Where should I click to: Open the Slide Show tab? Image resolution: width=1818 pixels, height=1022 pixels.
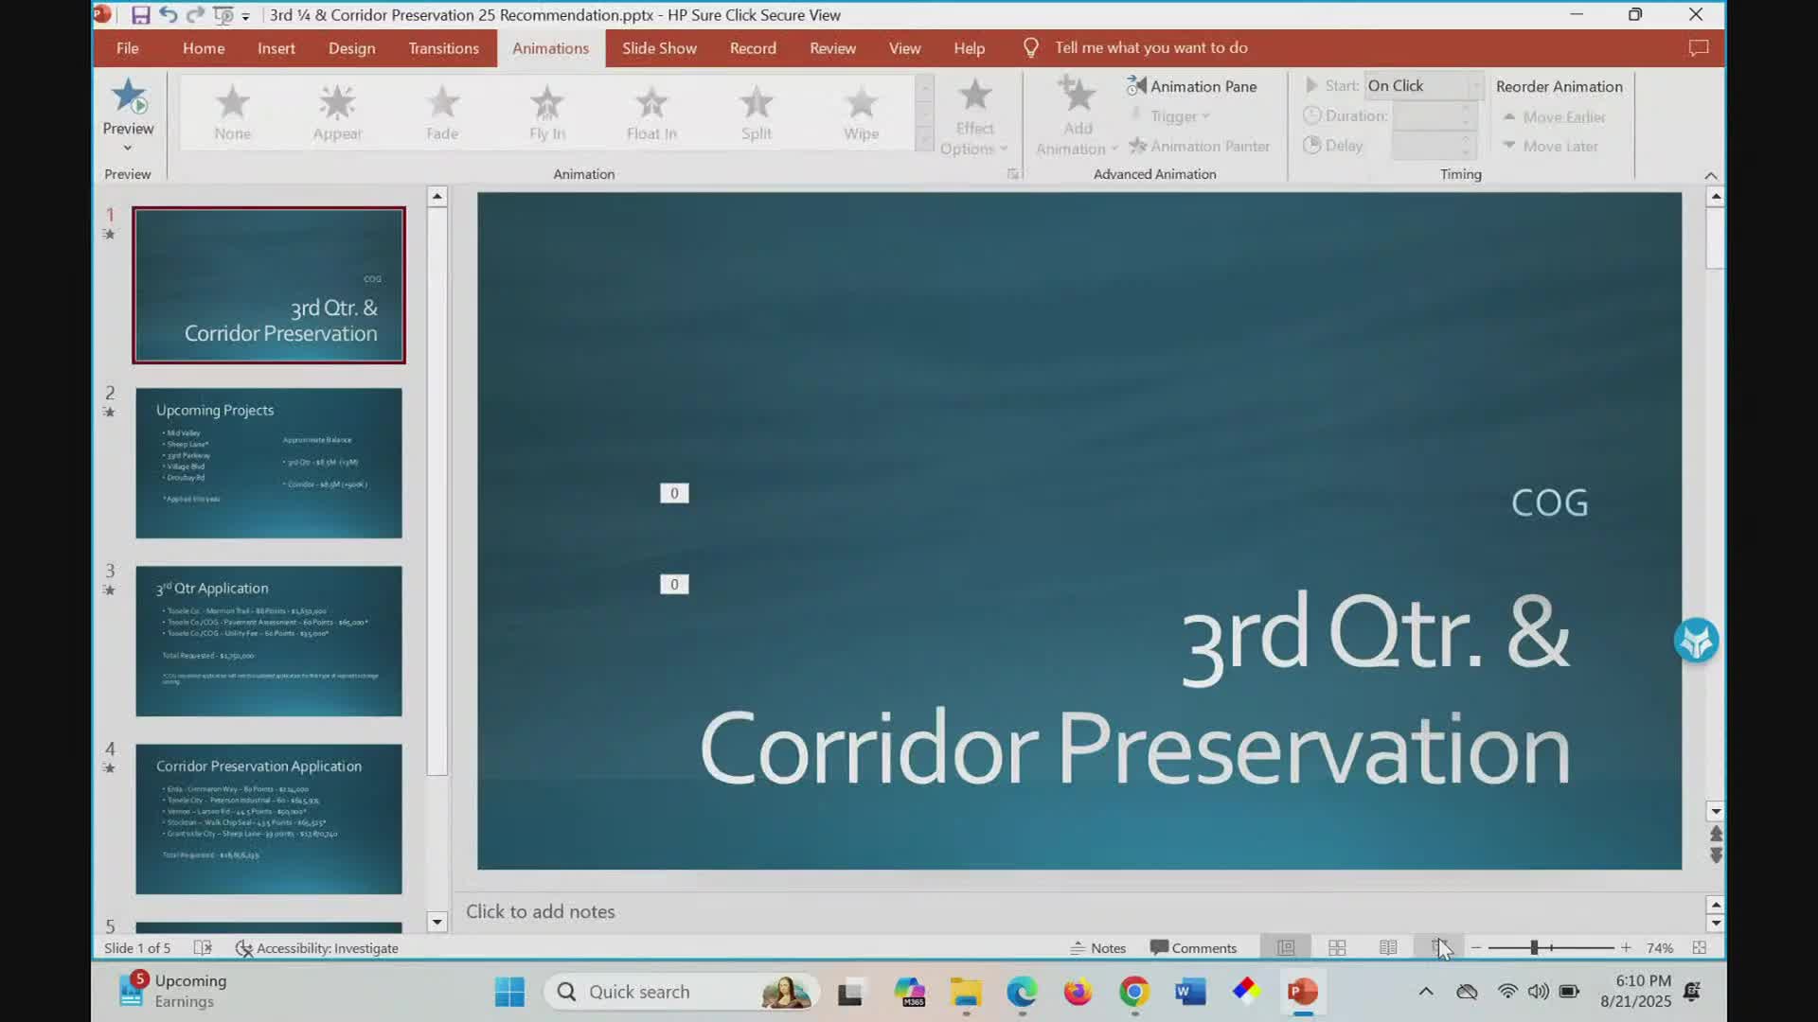tap(659, 48)
